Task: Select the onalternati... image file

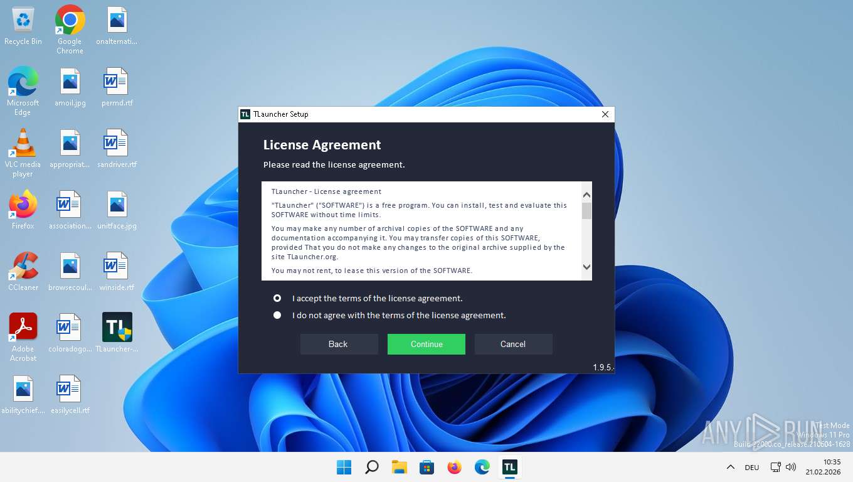Action: 117,26
